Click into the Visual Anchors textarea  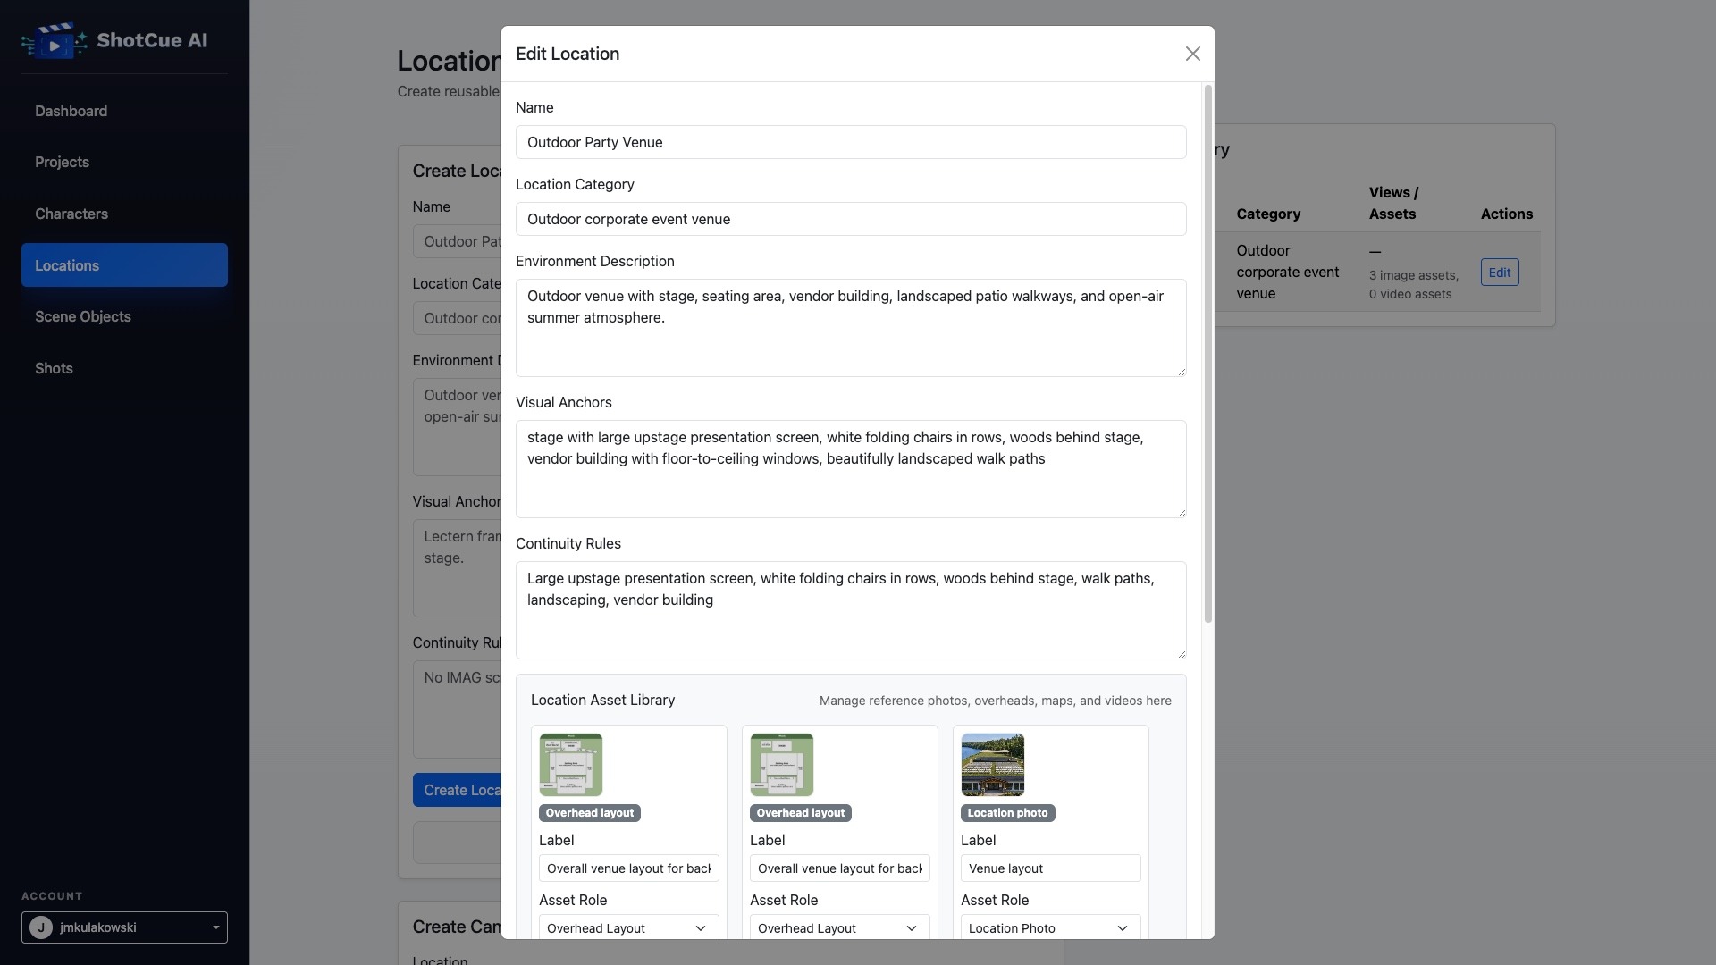[851, 469]
